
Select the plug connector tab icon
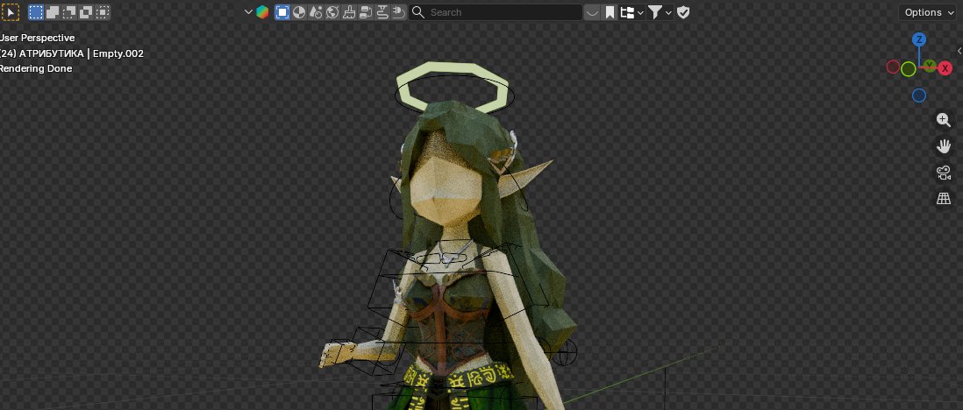pyautogui.click(x=398, y=11)
